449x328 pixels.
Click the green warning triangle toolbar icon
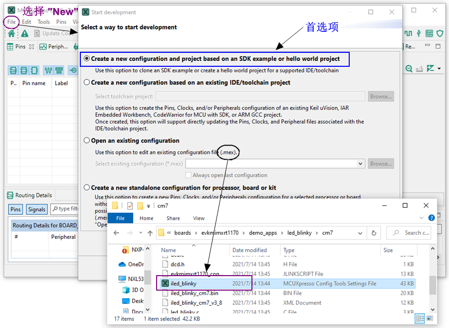(x=24, y=33)
